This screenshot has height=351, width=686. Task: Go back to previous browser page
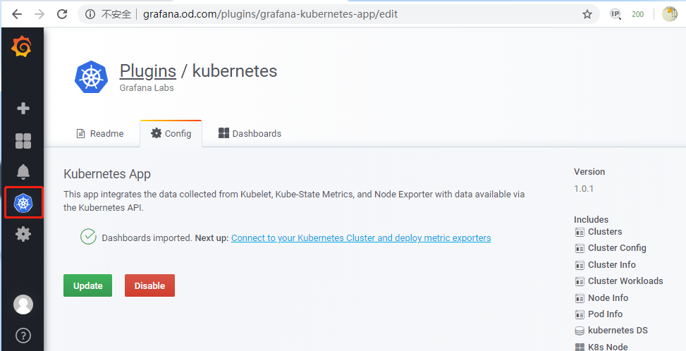coord(17,14)
